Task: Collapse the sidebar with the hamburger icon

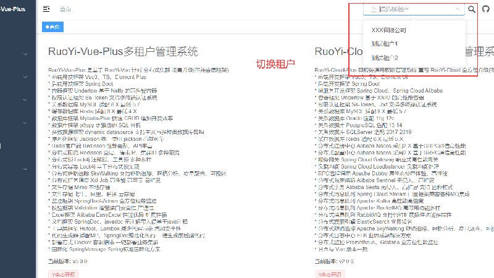Action: coord(46,9)
